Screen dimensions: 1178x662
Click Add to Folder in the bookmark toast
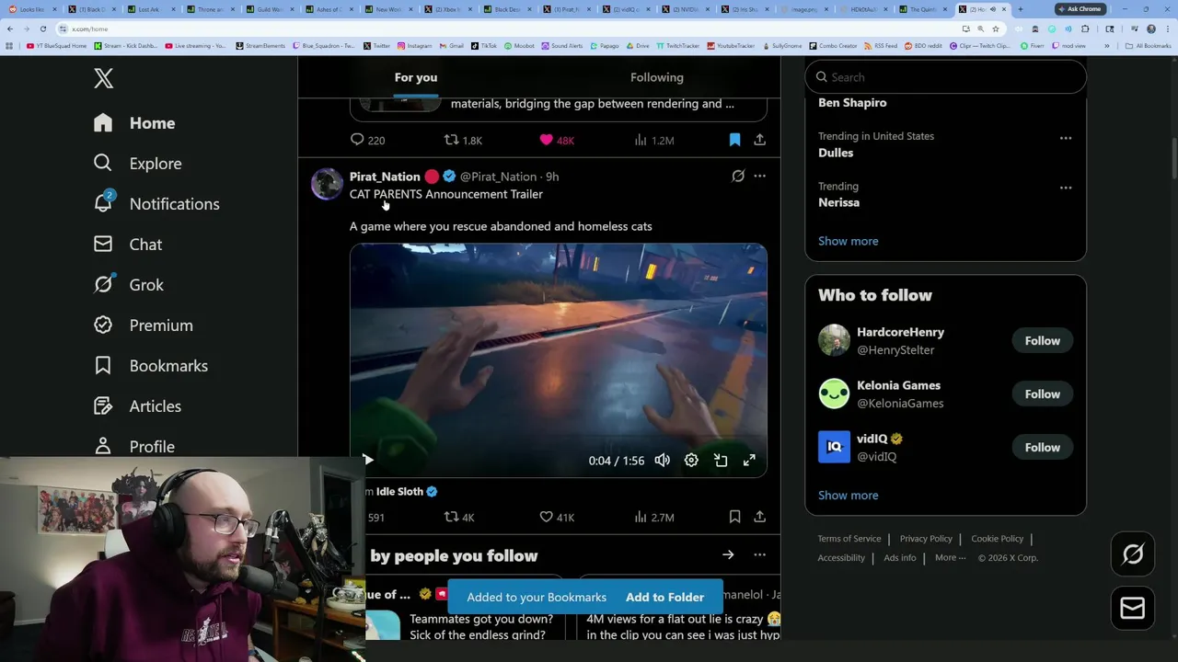click(664, 598)
